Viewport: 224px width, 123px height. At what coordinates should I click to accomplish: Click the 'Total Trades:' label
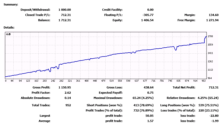point(41,105)
